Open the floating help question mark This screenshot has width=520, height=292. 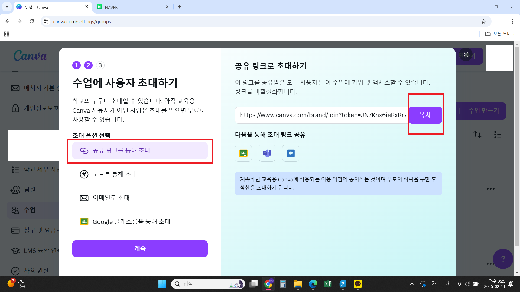click(x=503, y=259)
